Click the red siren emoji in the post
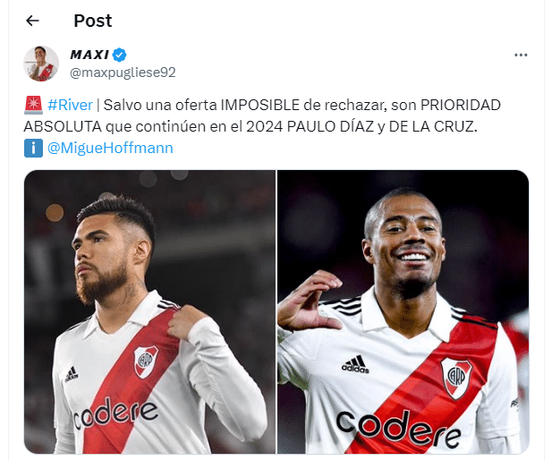The image size is (552, 461). (x=33, y=105)
